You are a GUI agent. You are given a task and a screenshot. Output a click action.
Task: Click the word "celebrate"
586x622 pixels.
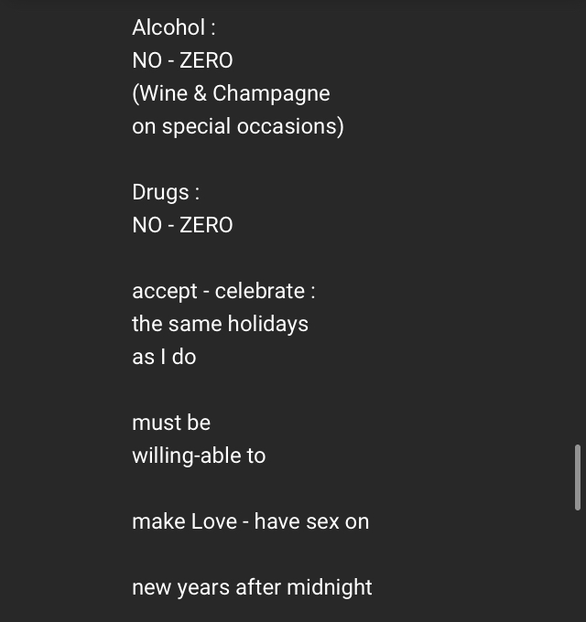pos(259,291)
